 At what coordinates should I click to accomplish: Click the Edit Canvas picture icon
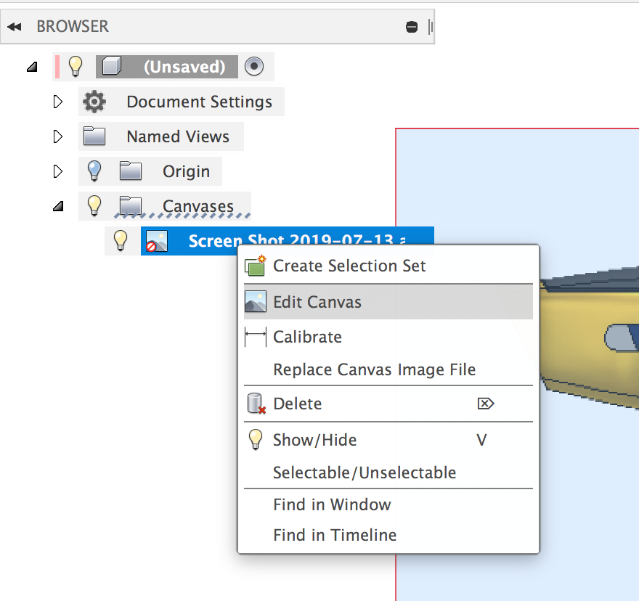click(x=255, y=301)
